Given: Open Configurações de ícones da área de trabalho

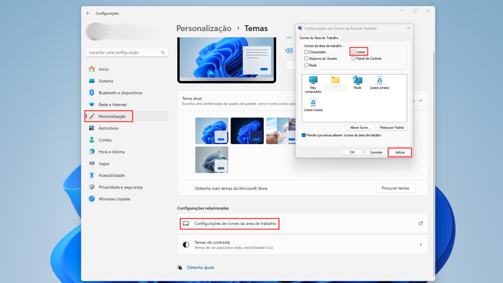Looking at the screenshot, I should (x=302, y=224).
